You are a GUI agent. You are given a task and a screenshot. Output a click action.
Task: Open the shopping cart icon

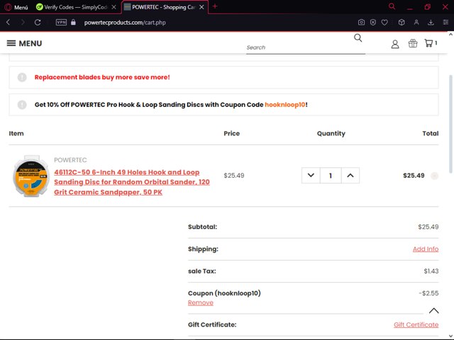click(x=431, y=43)
